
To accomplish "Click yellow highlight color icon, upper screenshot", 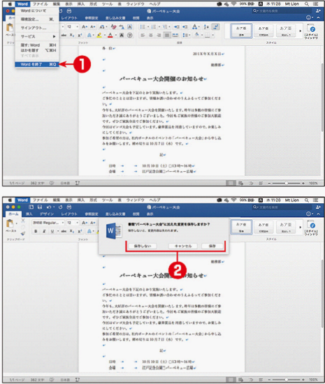I will pyautogui.click(x=99, y=36).
